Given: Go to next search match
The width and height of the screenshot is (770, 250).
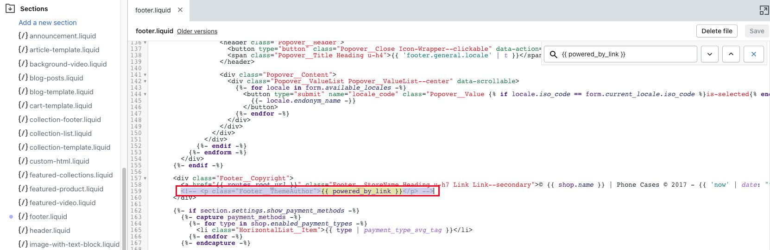Looking at the screenshot, I should coord(710,54).
